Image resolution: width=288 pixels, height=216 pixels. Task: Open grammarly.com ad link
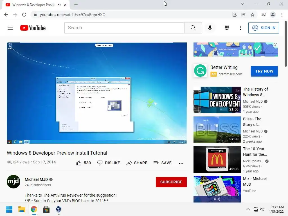[230, 74]
